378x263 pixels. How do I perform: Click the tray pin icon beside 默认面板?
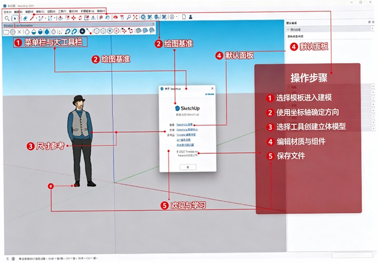click(369, 22)
